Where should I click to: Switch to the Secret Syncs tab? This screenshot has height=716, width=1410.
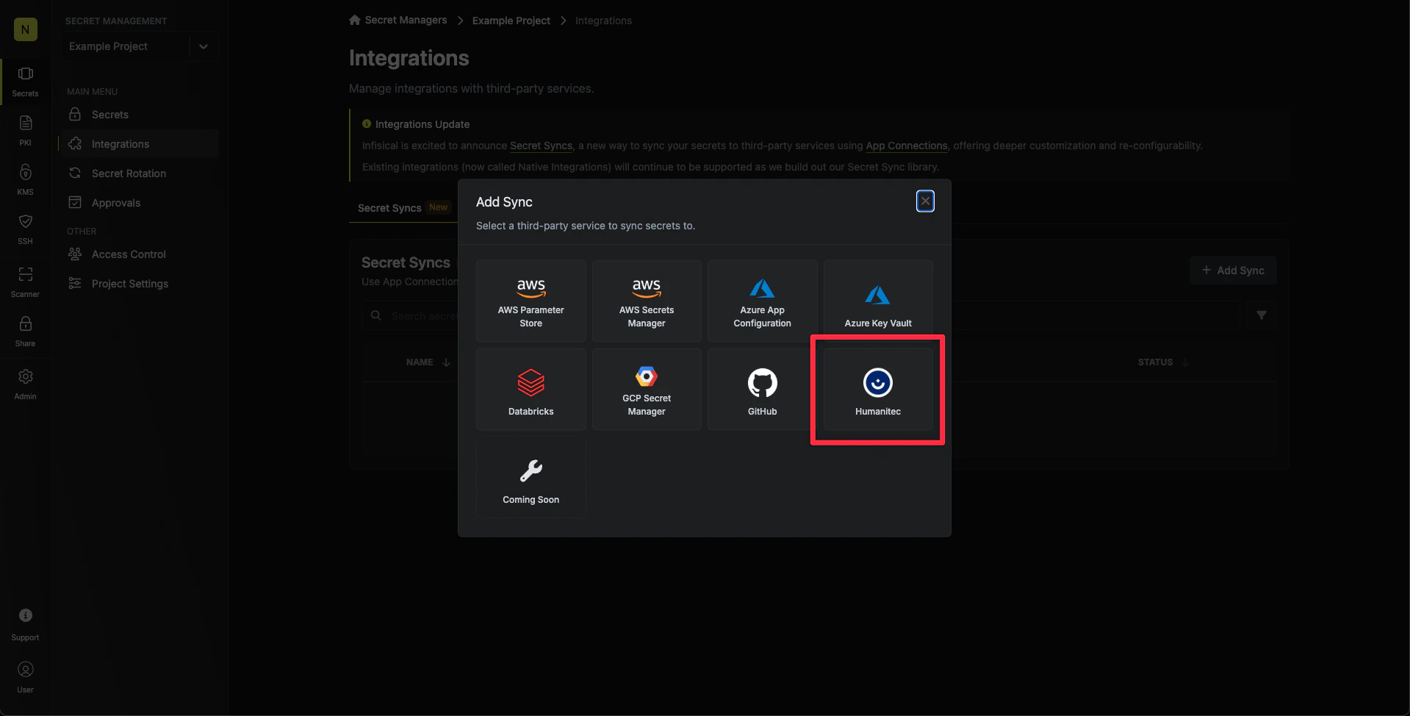(403, 208)
